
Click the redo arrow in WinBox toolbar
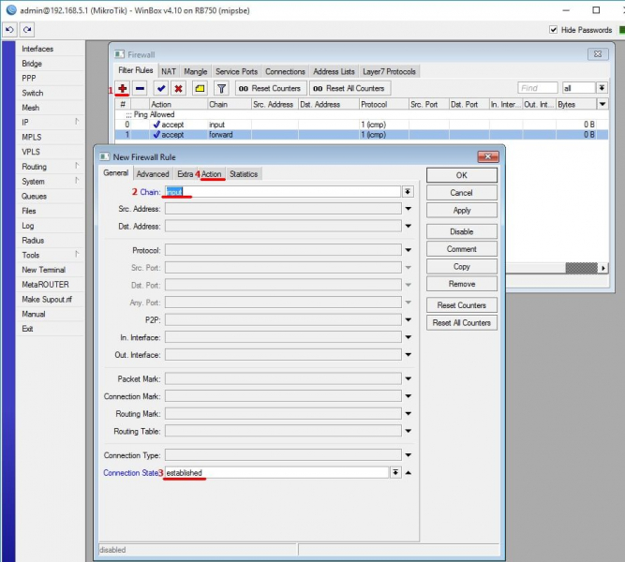click(x=28, y=30)
